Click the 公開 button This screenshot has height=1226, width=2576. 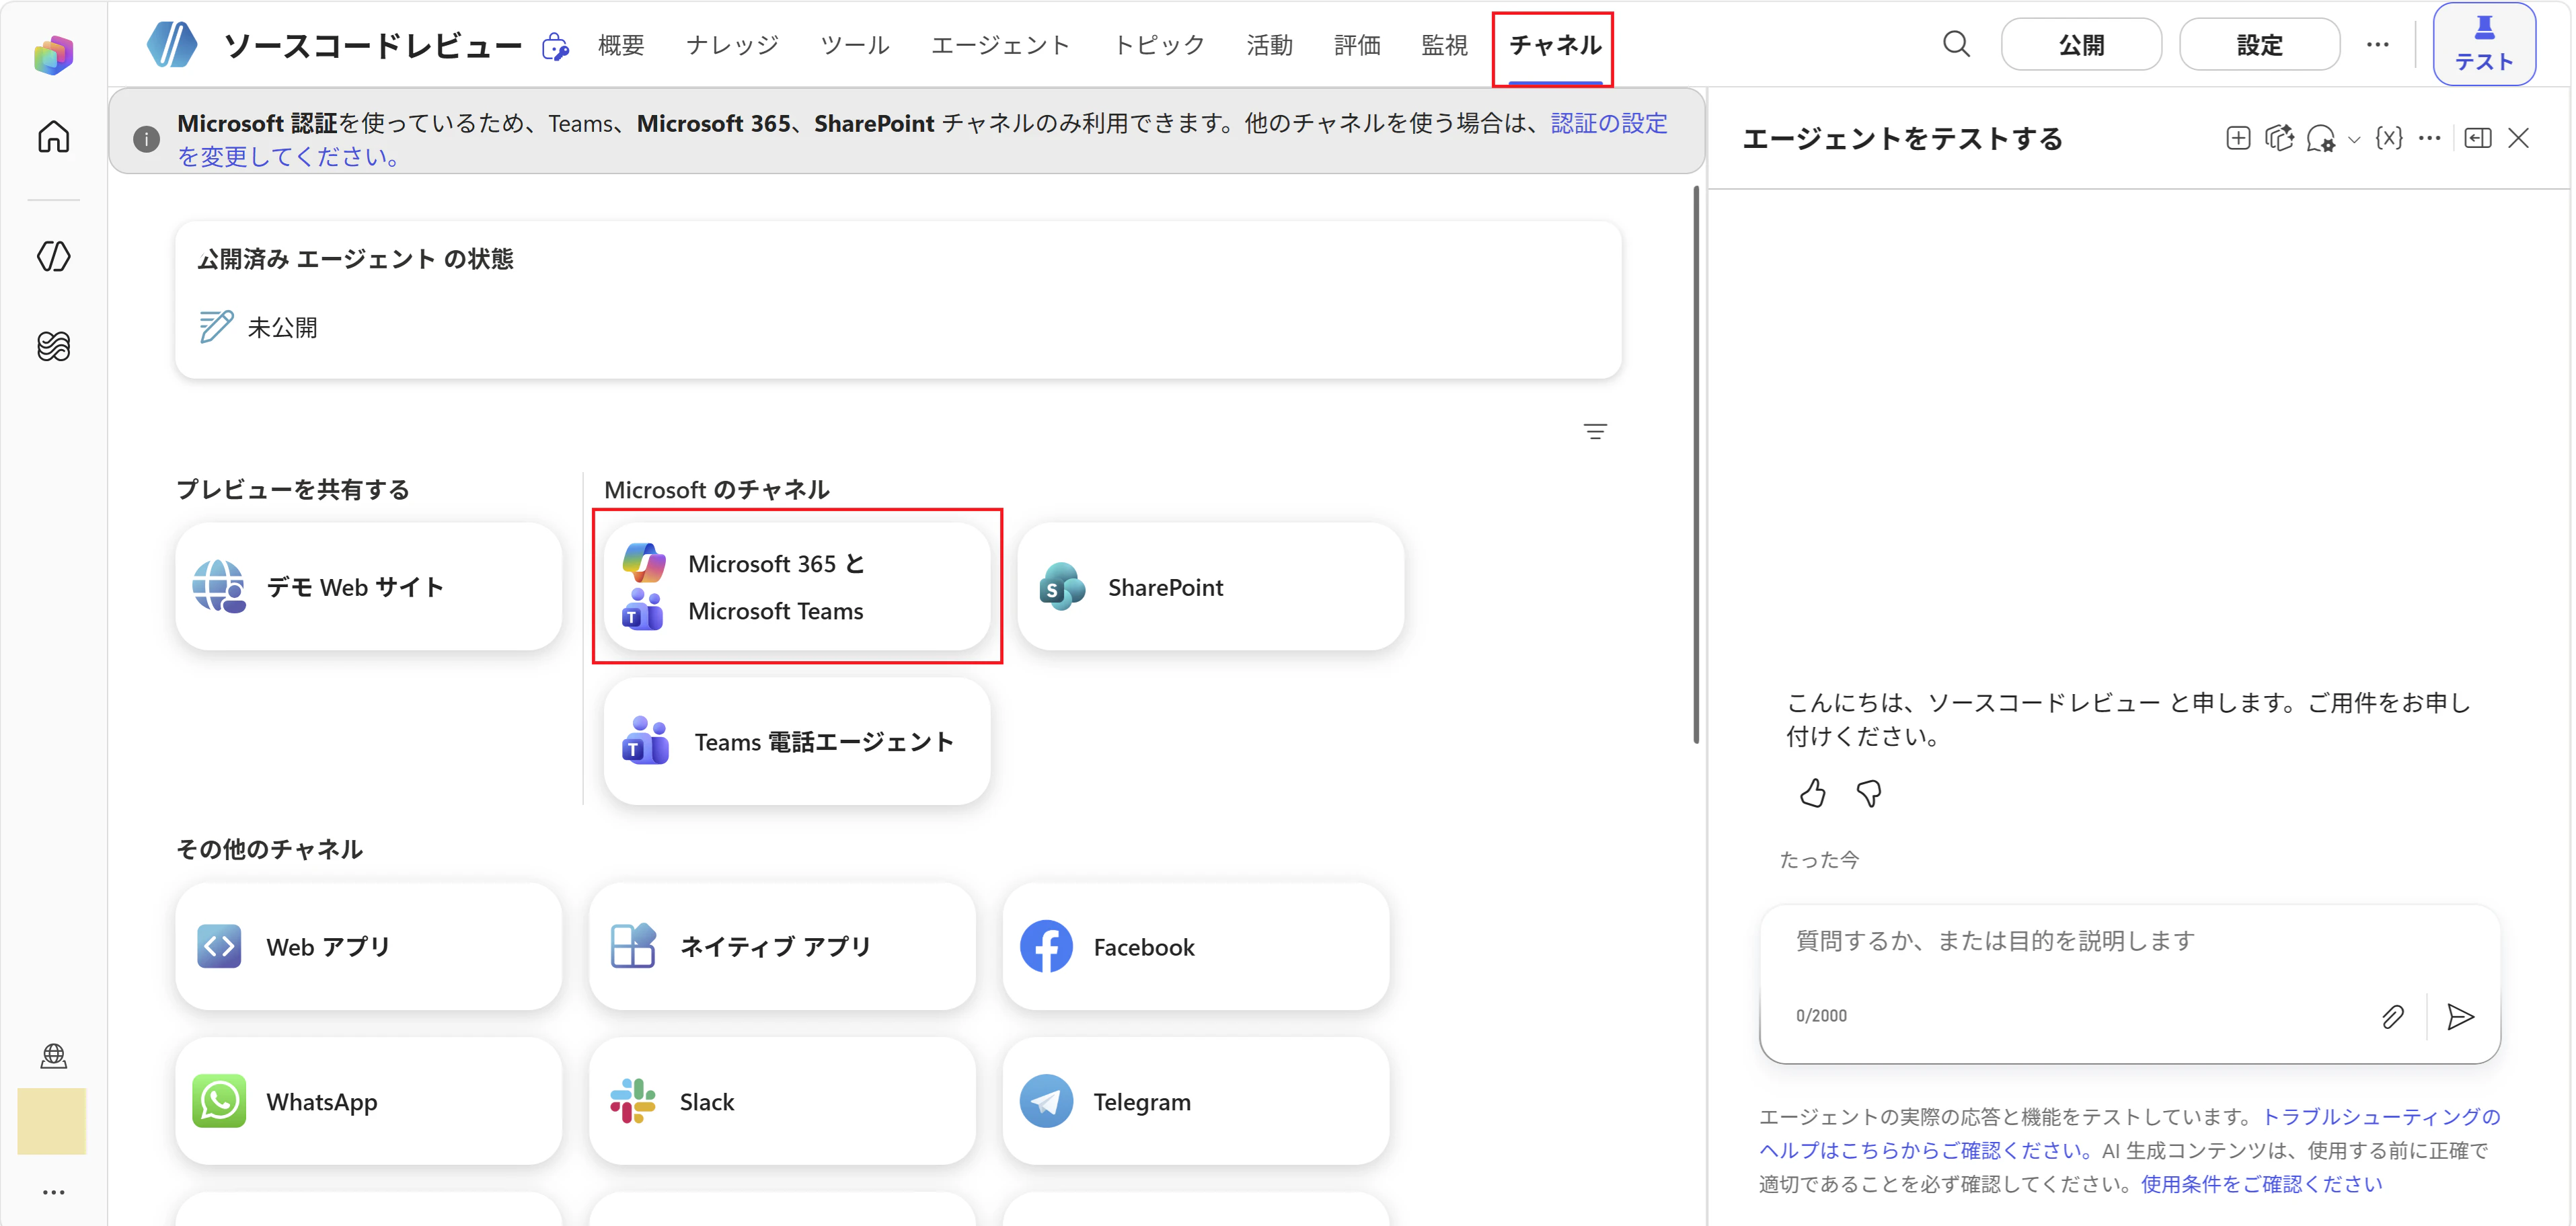tap(2081, 45)
